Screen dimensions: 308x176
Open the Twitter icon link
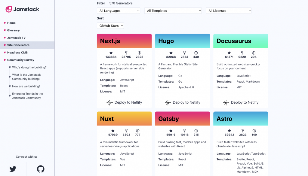[x=13, y=169]
